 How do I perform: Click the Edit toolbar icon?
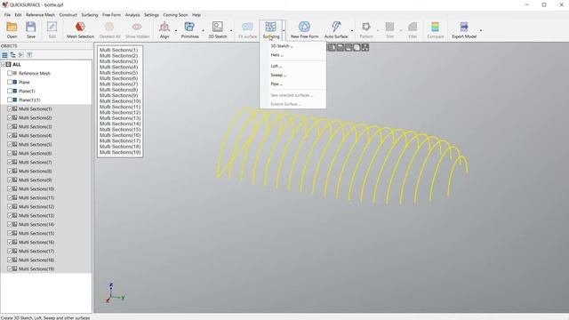point(52,27)
